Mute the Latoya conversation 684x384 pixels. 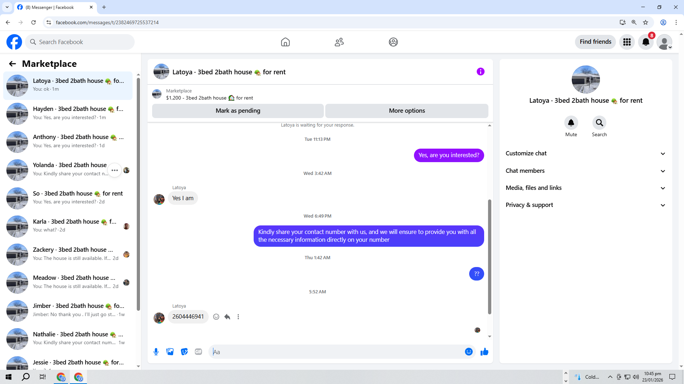coord(571,123)
